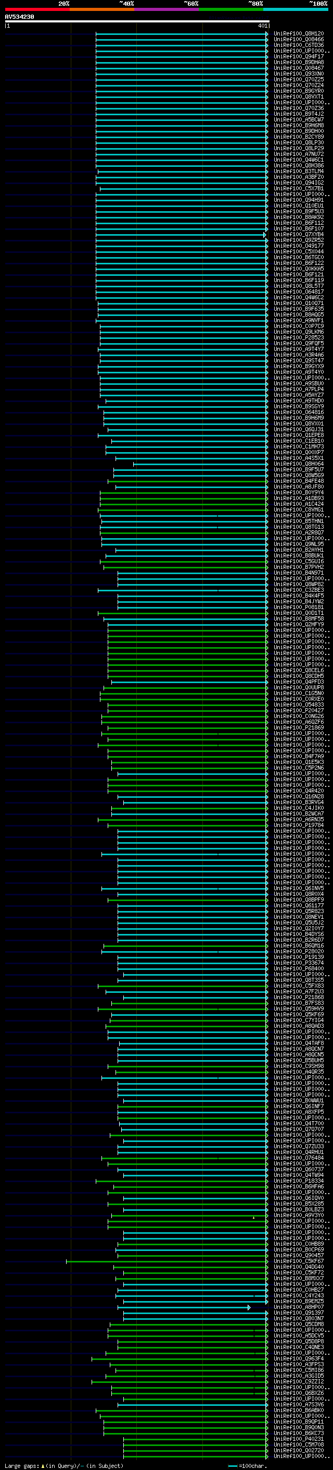Select the UniRef100_Q0D1T1 label
Image resolution: width=333 pixels, height=1470 pixels.
coord(298,613)
